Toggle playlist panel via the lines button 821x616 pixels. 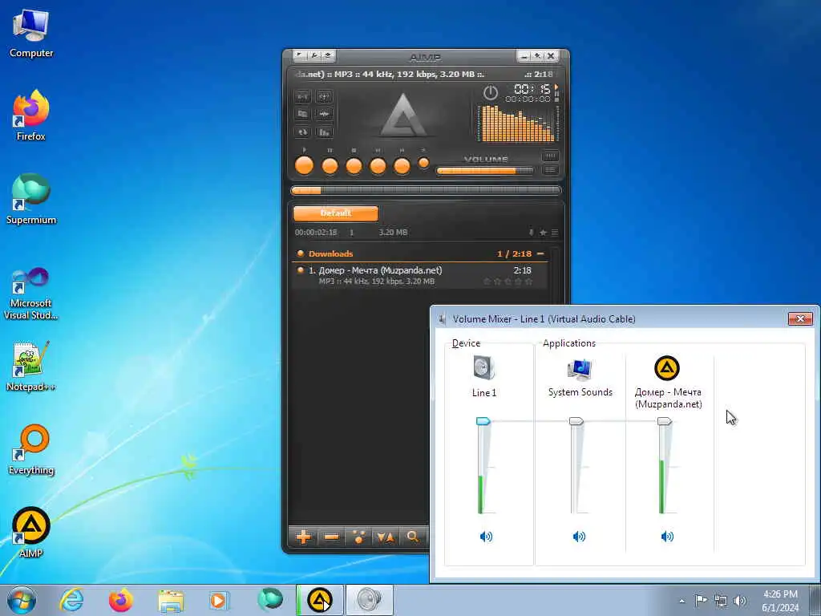point(550,170)
